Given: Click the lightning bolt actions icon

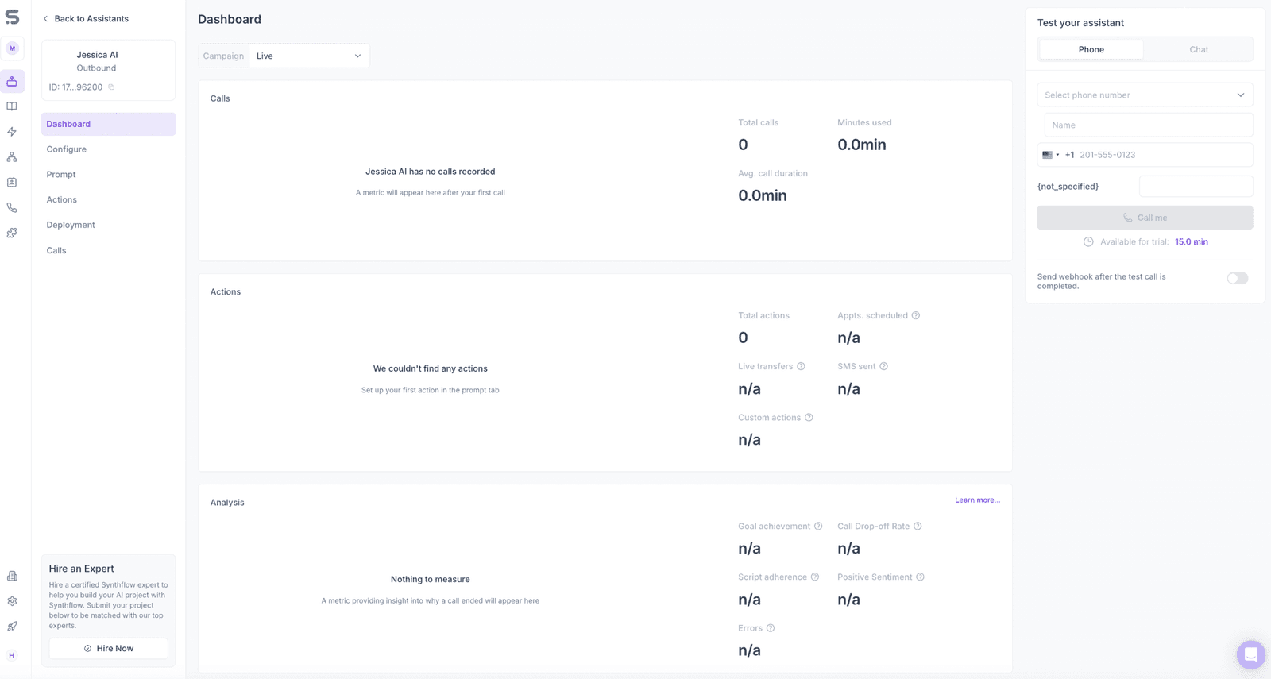Looking at the screenshot, I should 12,132.
